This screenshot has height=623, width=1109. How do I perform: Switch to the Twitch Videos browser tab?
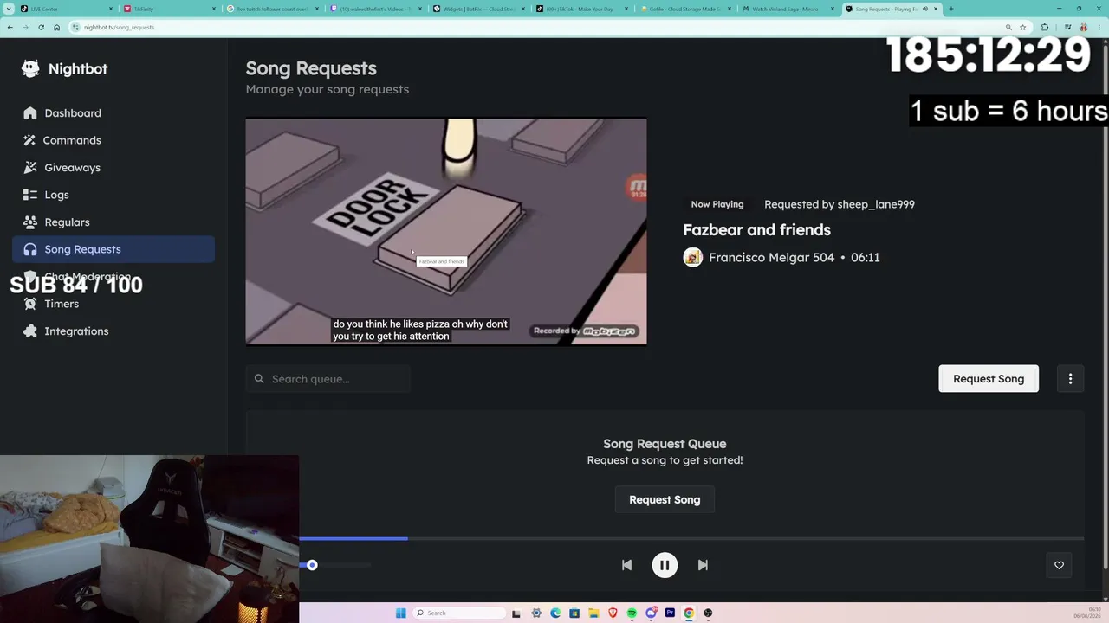pos(376,9)
